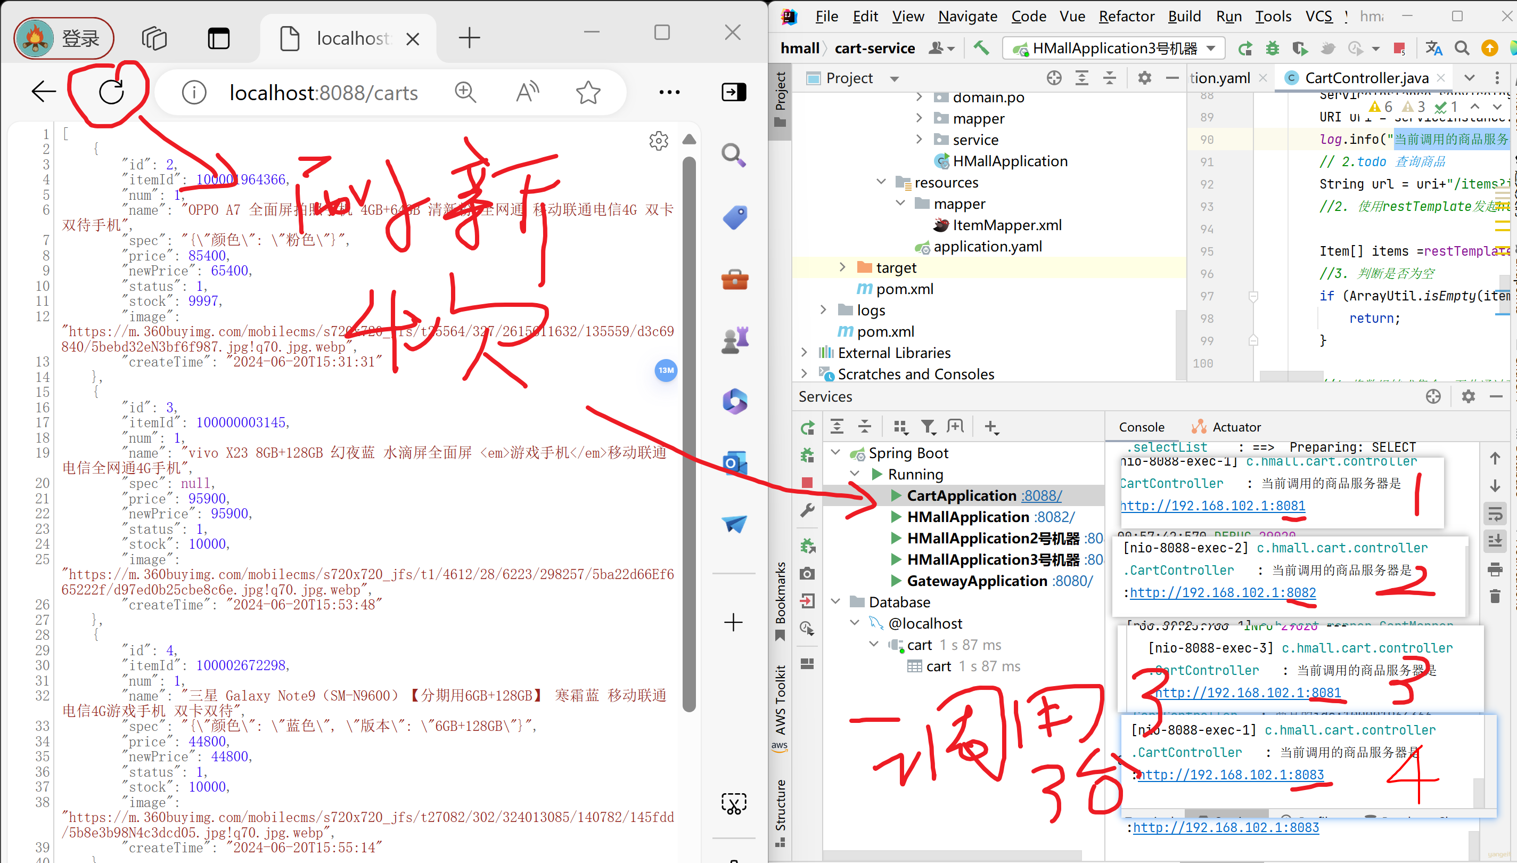Click the 13M floating badge in browser

[x=666, y=370]
